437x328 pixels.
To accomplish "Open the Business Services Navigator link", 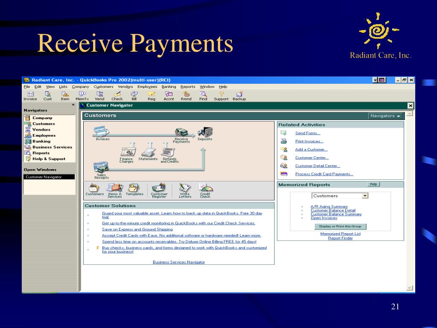I will pyautogui.click(x=179, y=262).
